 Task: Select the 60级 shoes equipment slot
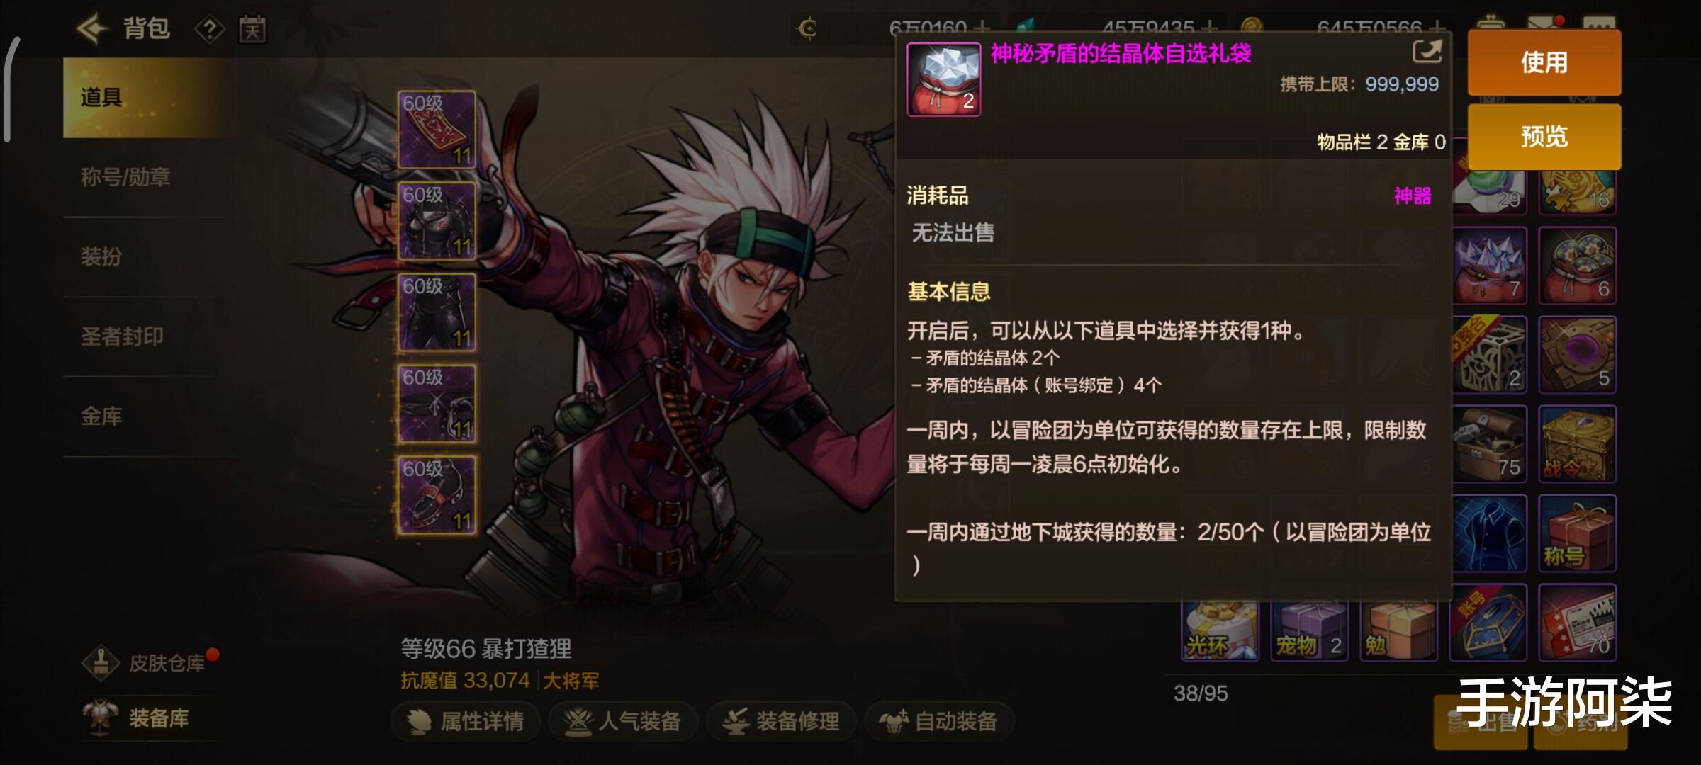tap(437, 494)
